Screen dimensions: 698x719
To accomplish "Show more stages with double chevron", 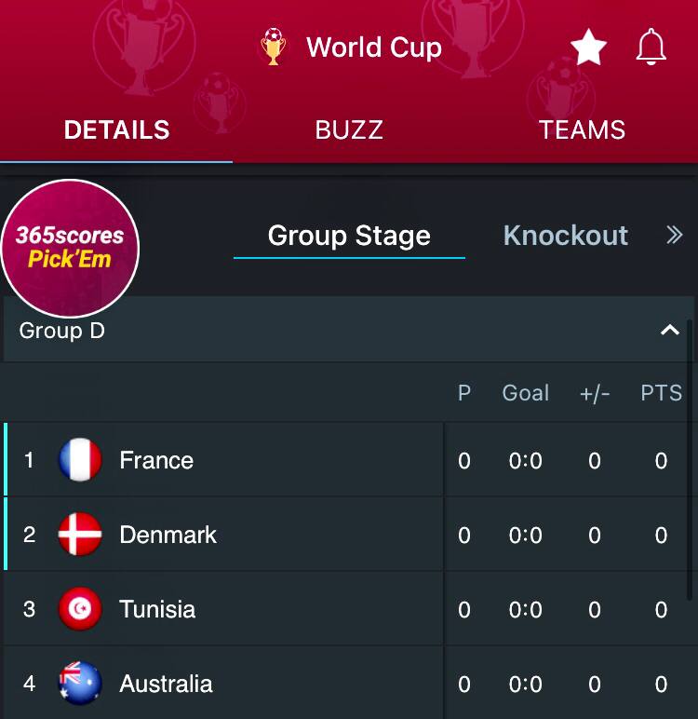I will pos(675,236).
